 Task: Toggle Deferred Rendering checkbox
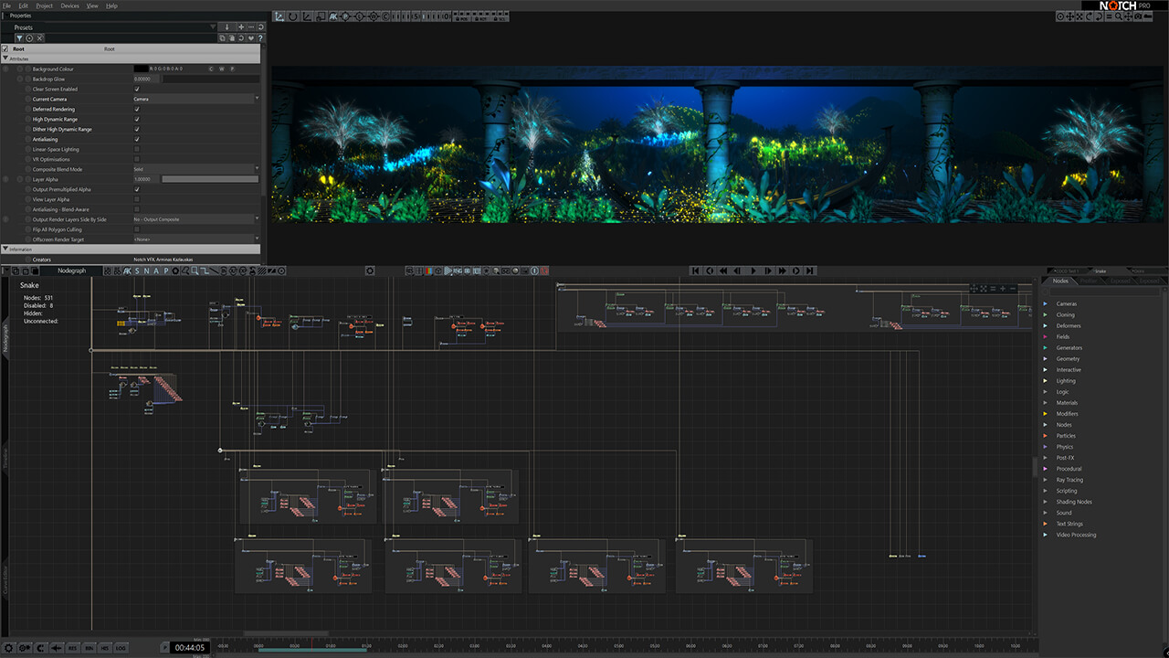137,109
